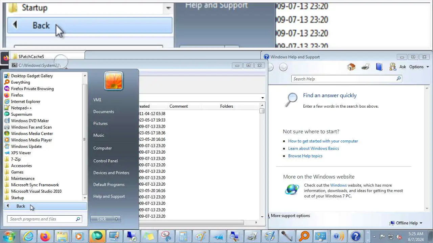Image resolution: width=433 pixels, height=243 pixels.
Task: Click the Back button in All Programs
Action: (45, 206)
